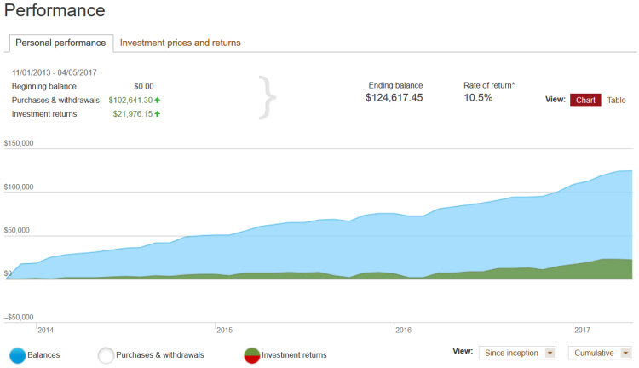Click the Purchases & withdrawals legend text
Viewport: 639px width, 368px height.
coord(160,355)
